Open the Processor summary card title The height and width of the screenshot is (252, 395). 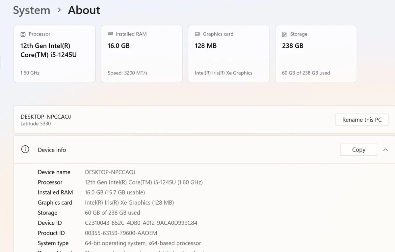[39, 34]
